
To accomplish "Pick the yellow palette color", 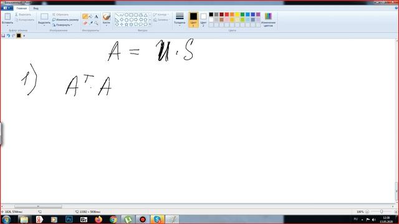I will tap(237, 14).
